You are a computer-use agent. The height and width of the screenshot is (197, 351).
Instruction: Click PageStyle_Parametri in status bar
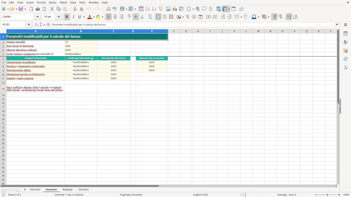131,195
